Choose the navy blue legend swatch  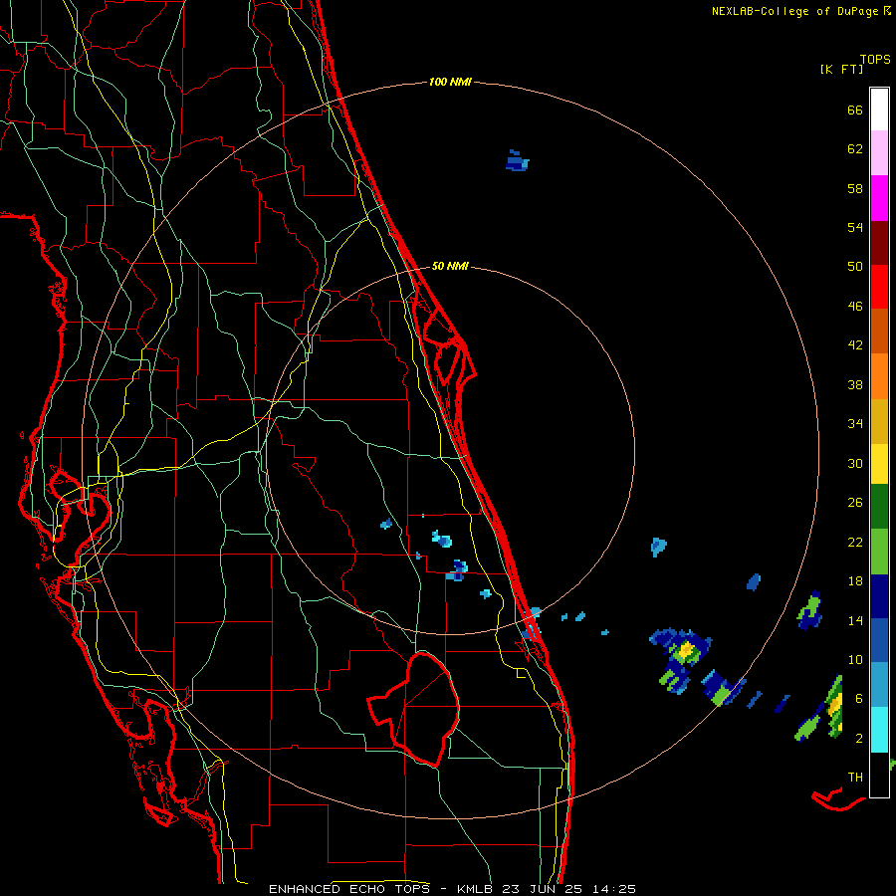coord(879,596)
